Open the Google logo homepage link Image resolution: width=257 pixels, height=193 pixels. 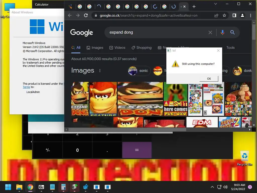coord(82,32)
